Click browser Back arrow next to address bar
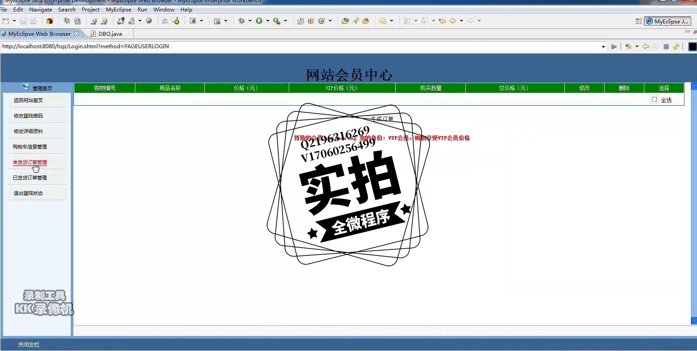Image resolution: width=697 pixels, height=351 pixels. 646,46
